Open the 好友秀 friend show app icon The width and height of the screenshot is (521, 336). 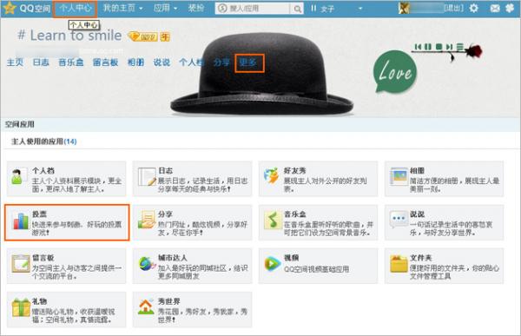272,176
